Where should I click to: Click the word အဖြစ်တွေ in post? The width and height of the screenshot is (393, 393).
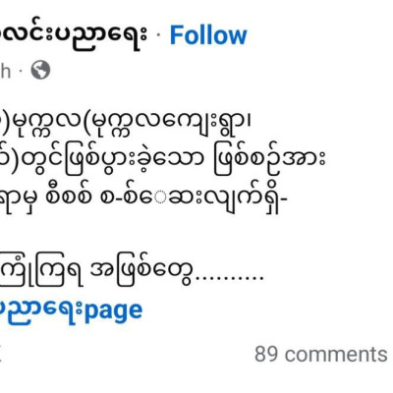[x=140, y=272]
